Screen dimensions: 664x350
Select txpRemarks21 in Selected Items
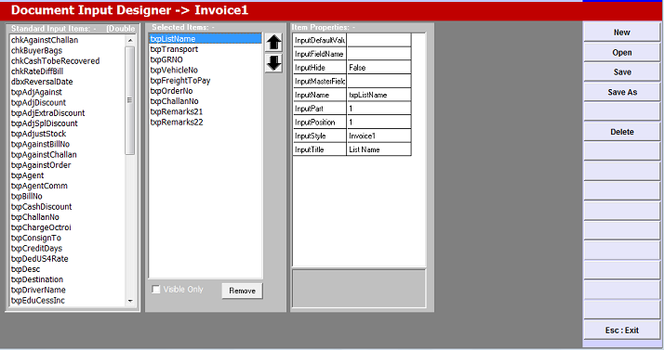205,111
